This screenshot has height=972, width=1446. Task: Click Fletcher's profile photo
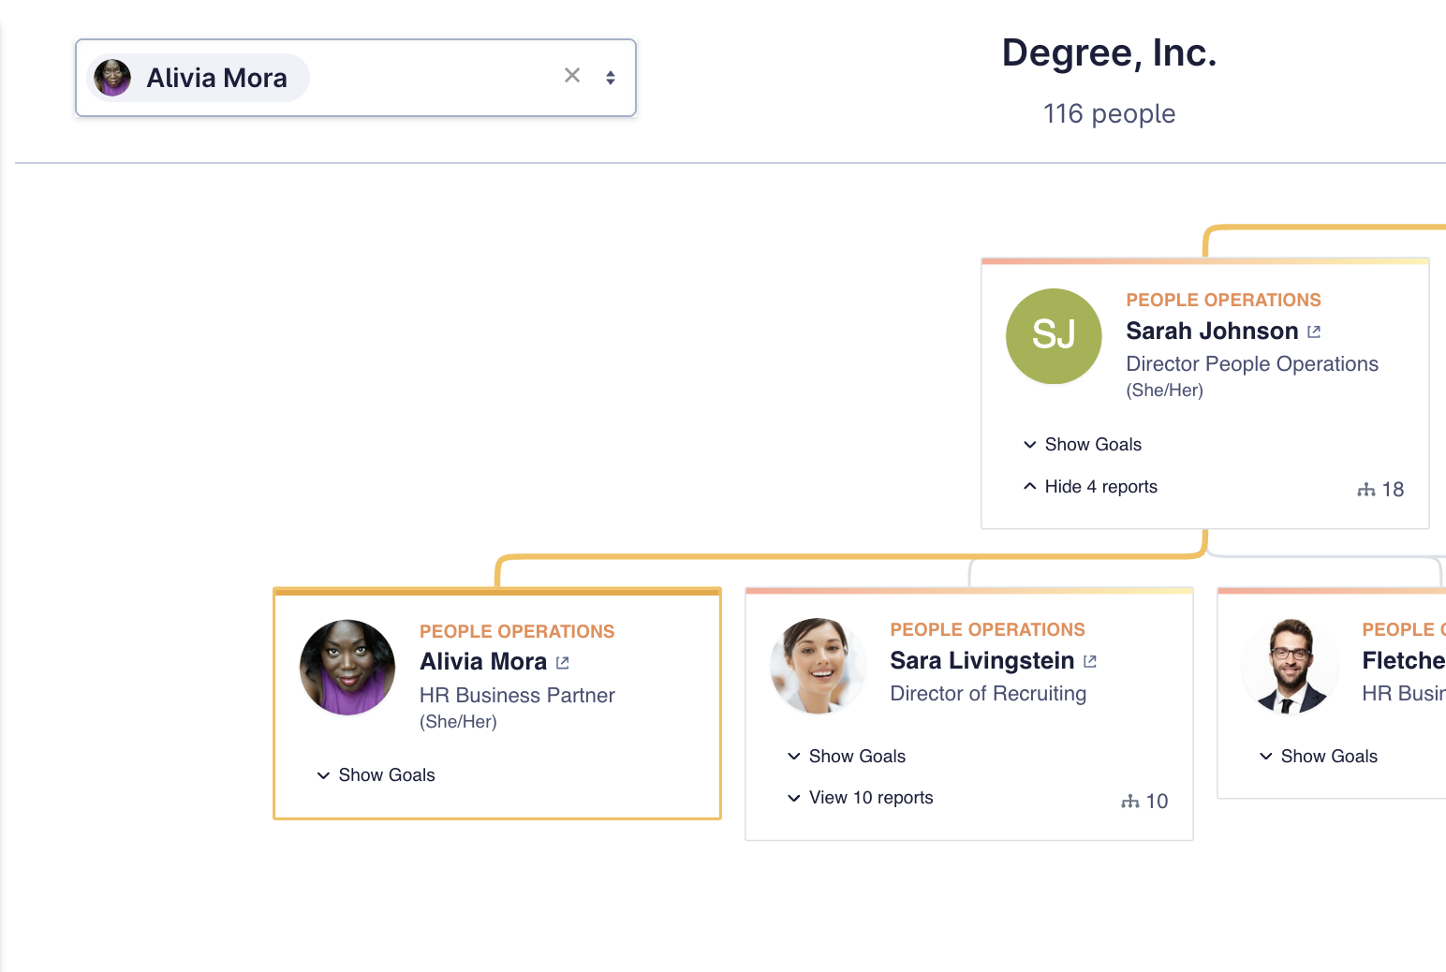1290,666
